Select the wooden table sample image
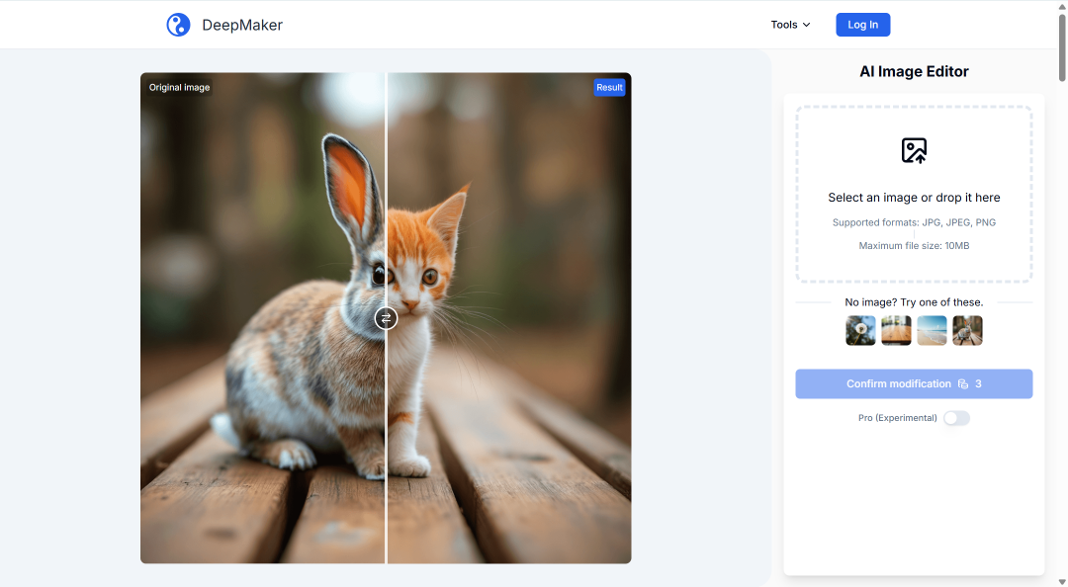The height and width of the screenshot is (587, 1068). click(896, 330)
